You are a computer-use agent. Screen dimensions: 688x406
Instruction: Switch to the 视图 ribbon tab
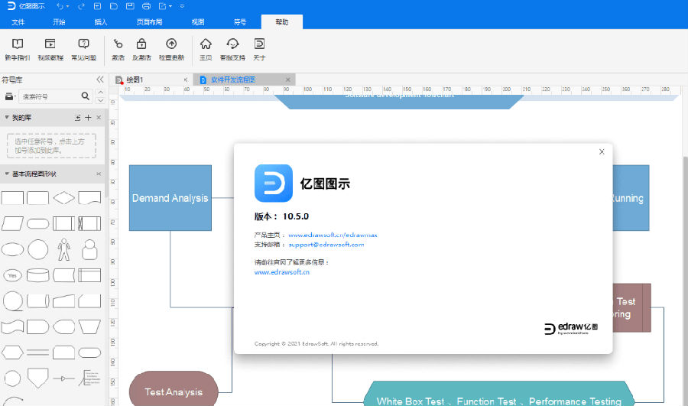(198, 22)
